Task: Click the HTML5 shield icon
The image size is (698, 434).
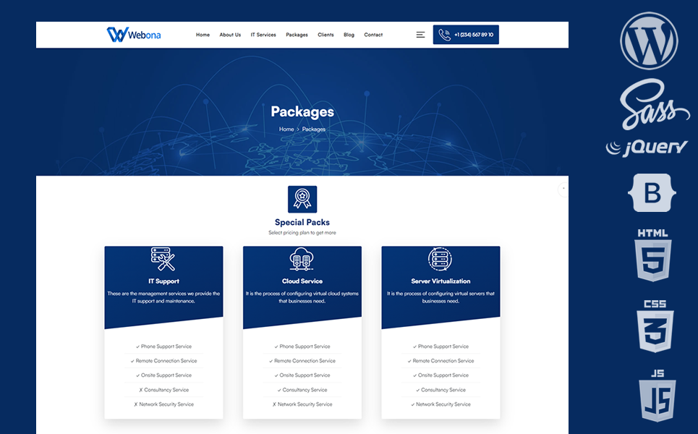Action: (x=653, y=255)
